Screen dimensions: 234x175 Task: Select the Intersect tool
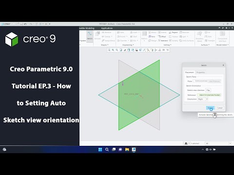(163, 41)
